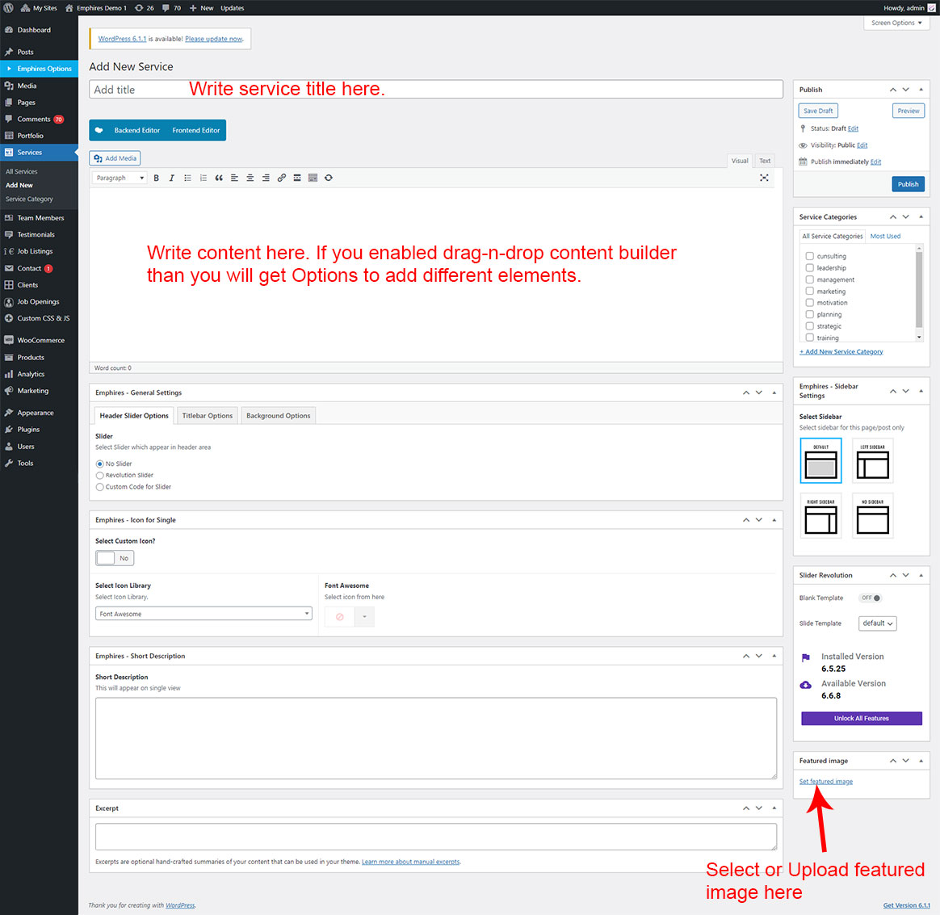Align text to center
The width and height of the screenshot is (940, 915).
click(x=250, y=178)
